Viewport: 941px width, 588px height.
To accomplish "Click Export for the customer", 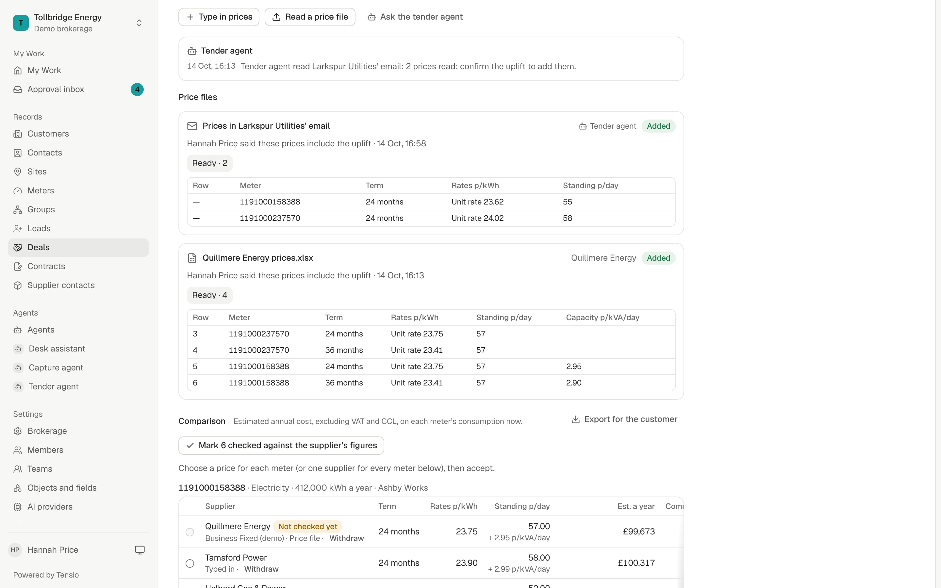I will tap(624, 419).
